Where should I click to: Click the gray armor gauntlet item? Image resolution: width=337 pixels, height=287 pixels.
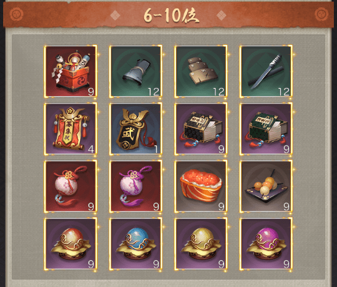point(135,71)
